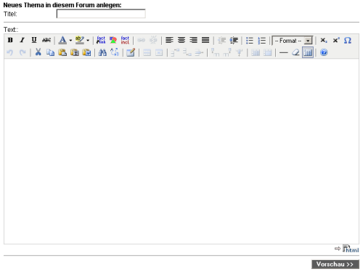Image resolution: width=363 pixels, height=271 pixels.
Task: Insert column after
Action: pyautogui.click(x=227, y=52)
